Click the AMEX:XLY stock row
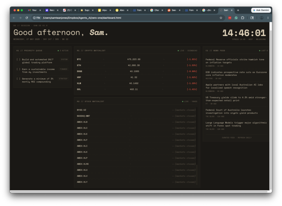This screenshot has height=206, width=282. click(x=136, y=182)
